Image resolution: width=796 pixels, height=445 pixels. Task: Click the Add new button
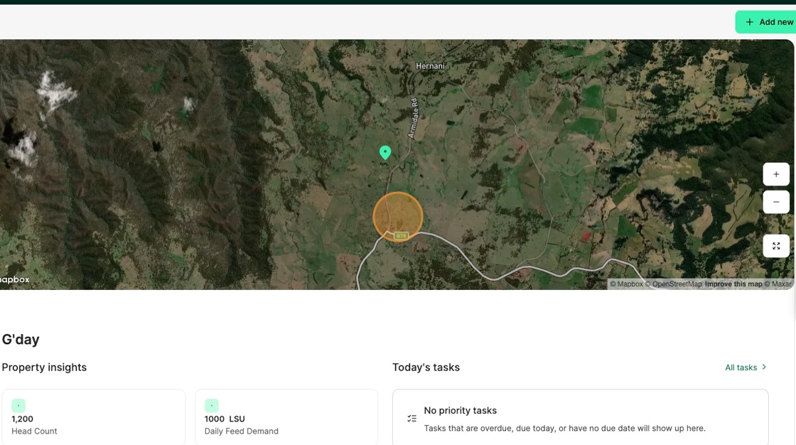click(765, 22)
